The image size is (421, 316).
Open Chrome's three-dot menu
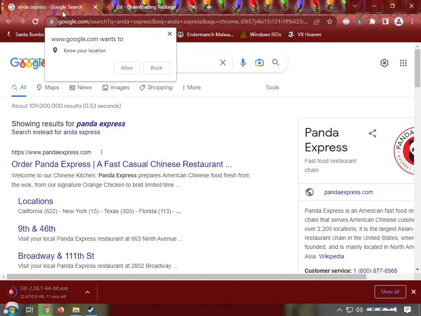pyautogui.click(x=412, y=21)
